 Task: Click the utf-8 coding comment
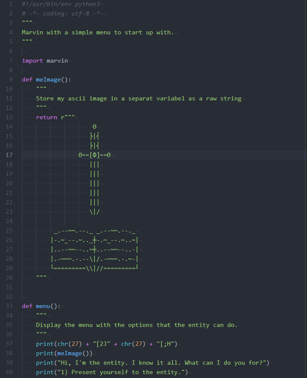click(64, 13)
